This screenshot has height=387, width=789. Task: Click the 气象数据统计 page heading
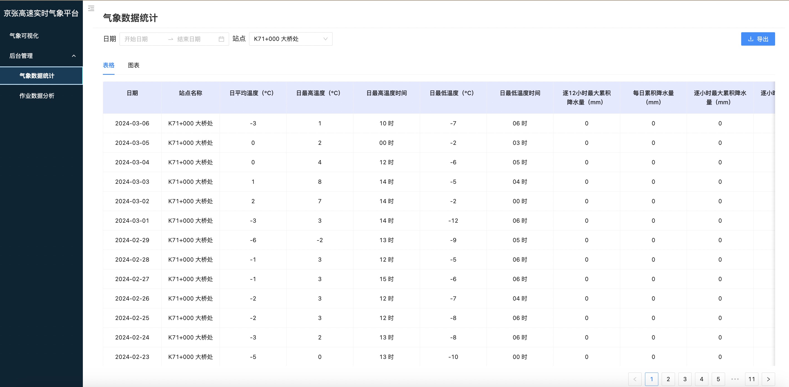click(x=130, y=18)
